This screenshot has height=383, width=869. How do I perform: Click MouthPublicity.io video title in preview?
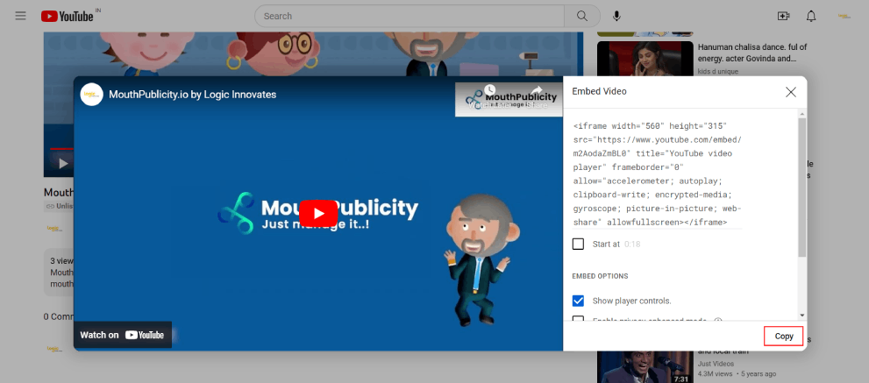pos(192,95)
